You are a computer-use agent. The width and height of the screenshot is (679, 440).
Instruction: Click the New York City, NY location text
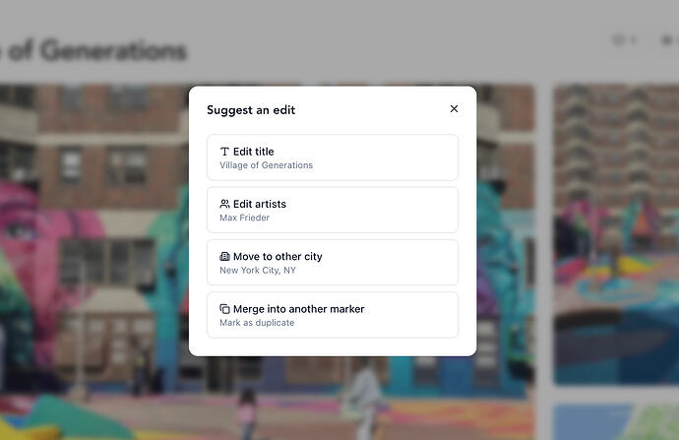tap(258, 271)
